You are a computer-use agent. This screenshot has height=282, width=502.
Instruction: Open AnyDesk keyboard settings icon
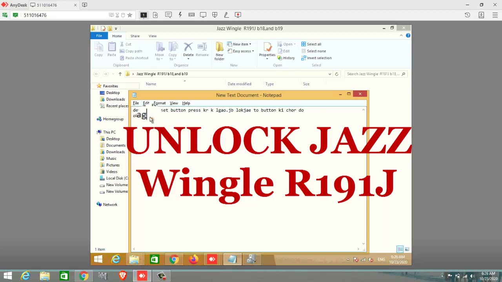[191, 15]
